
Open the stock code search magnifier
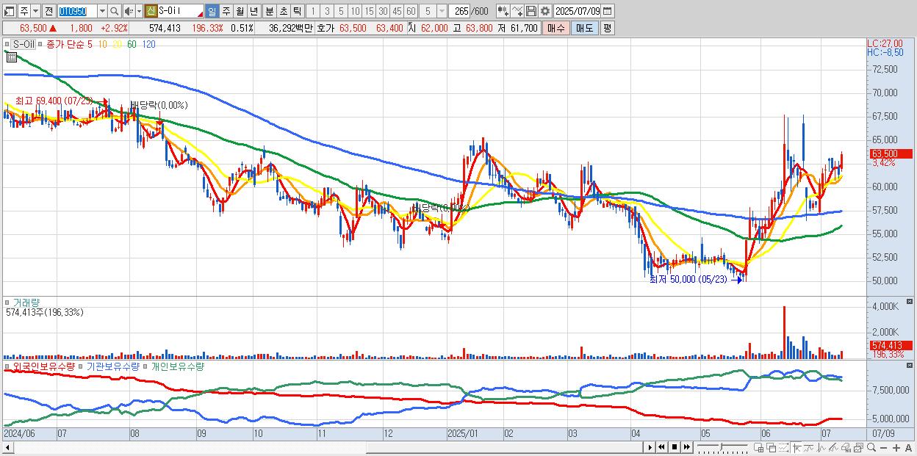[115, 11]
